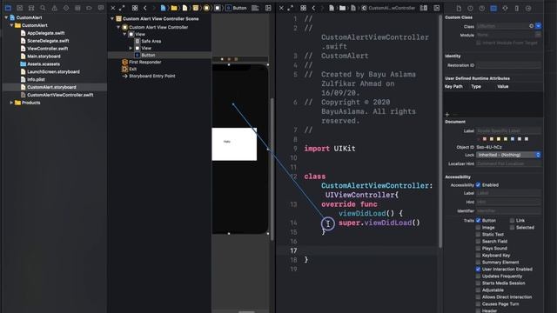This screenshot has height=313, width=557.
Task: Enable the Static Text trait
Action: click(x=478, y=234)
